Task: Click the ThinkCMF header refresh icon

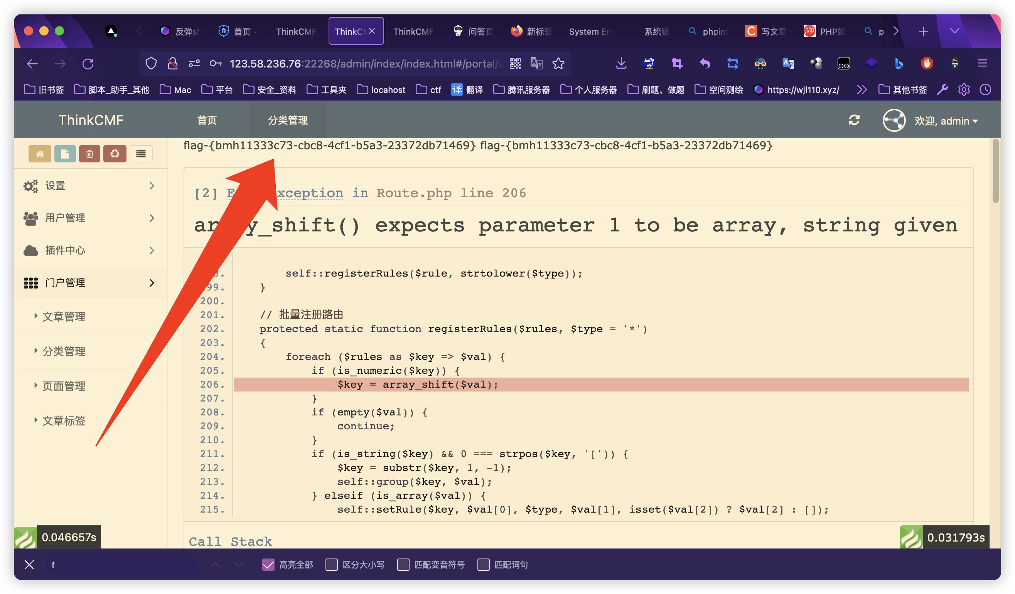Action: pyautogui.click(x=854, y=120)
